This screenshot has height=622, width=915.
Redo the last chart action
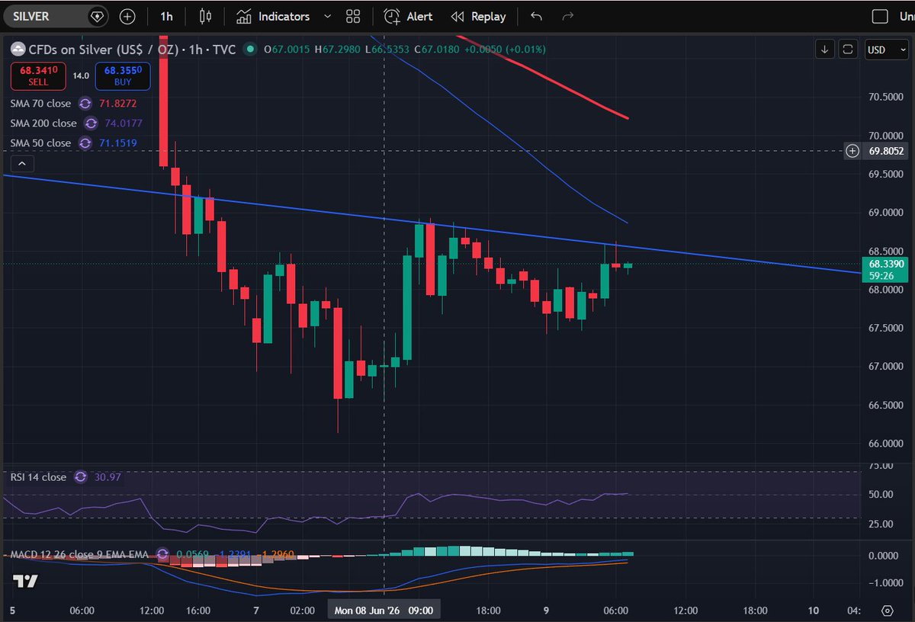[x=567, y=16]
